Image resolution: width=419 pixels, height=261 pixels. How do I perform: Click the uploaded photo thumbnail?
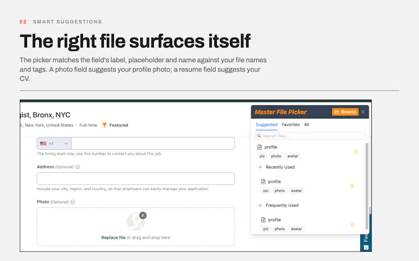click(x=136, y=221)
